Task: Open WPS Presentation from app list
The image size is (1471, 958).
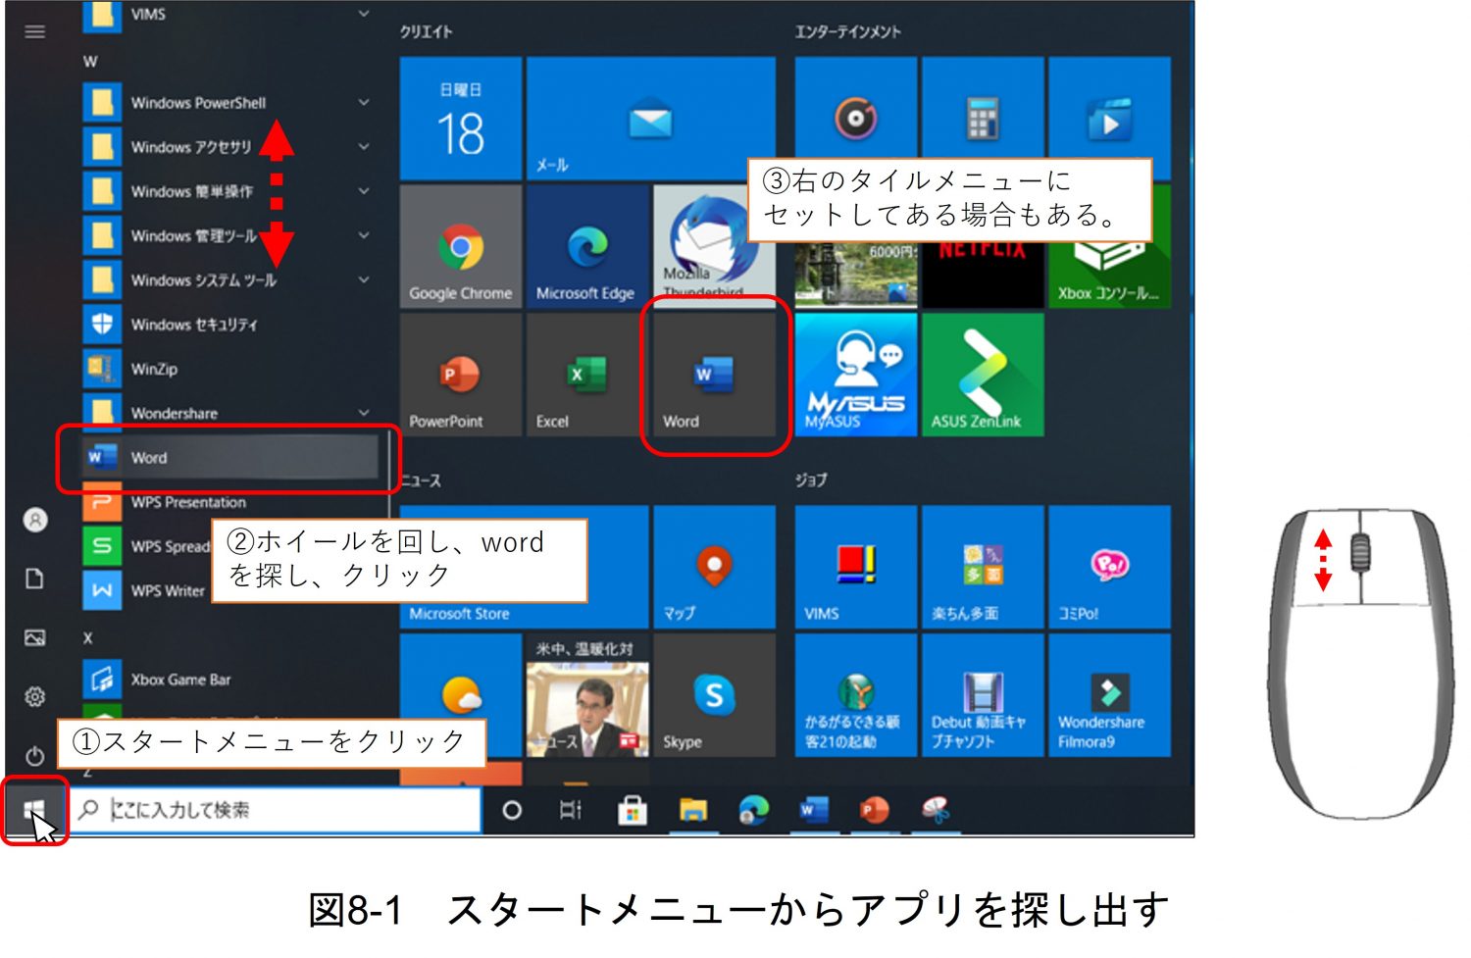Action: (230, 502)
